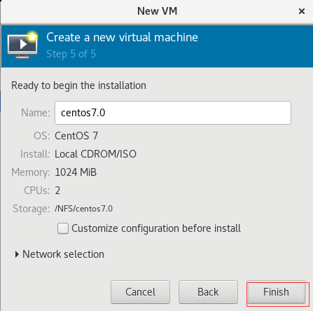Image resolution: width=313 pixels, height=311 pixels.
Task: Select the CentOS 7 OS value
Action: click(x=76, y=136)
